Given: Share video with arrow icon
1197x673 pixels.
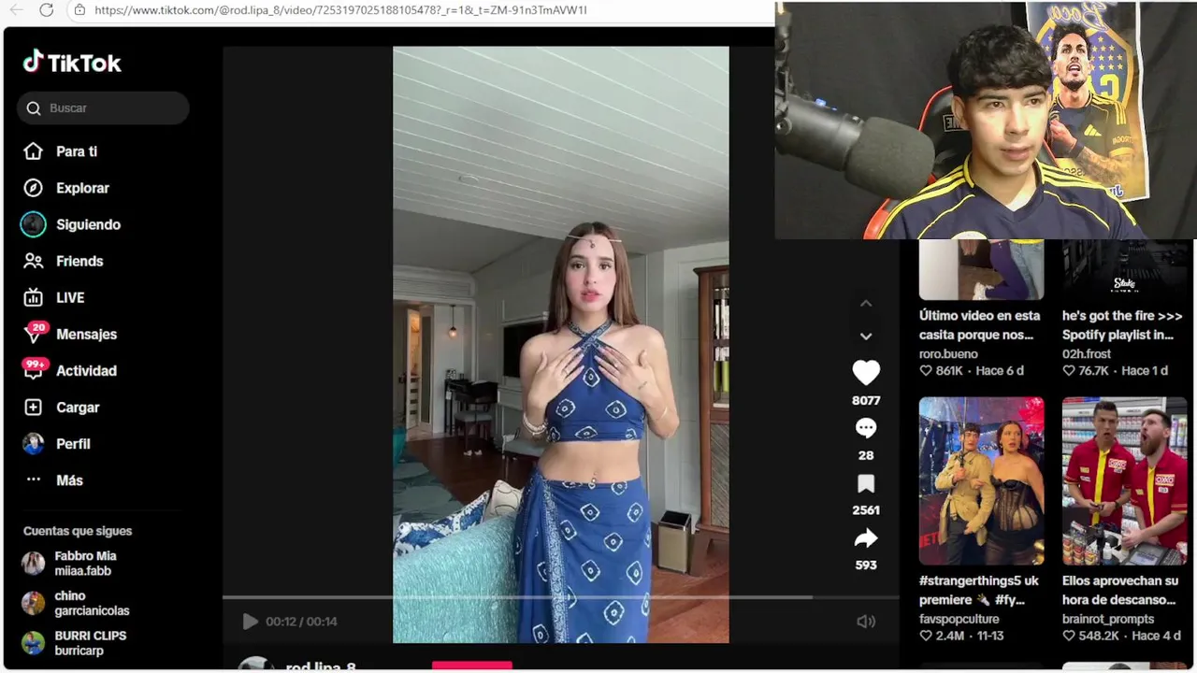Looking at the screenshot, I should [x=866, y=538].
